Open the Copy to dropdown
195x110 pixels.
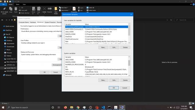[x=39, y=11]
